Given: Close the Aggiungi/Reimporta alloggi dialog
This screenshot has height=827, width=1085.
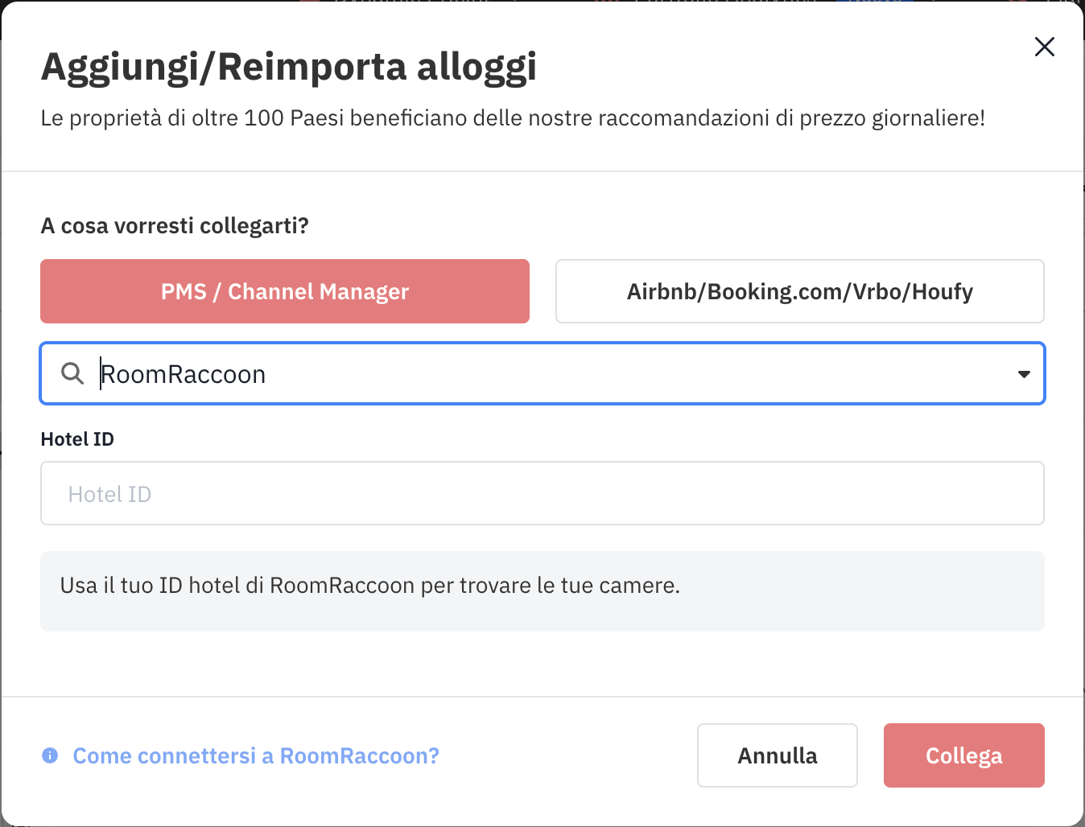Looking at the screenshot, I should tap(1044, 47).
